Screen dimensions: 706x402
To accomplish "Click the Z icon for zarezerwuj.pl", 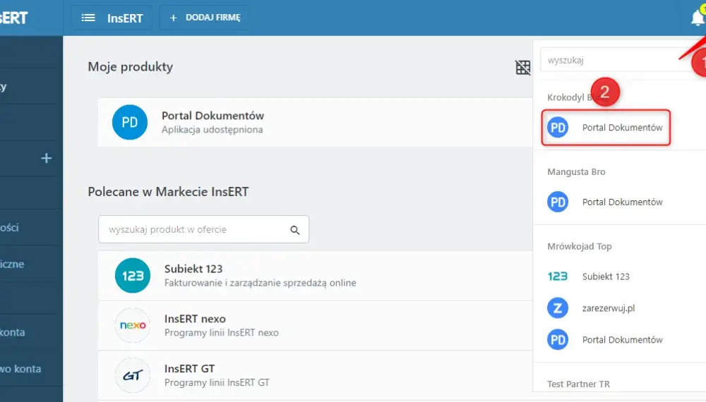I will coord(558,308).
